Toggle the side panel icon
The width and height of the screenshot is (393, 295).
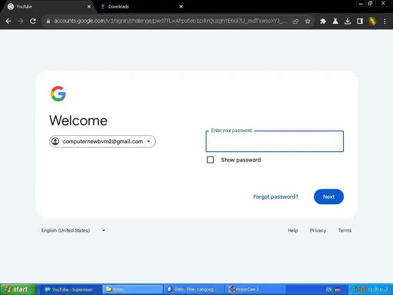click(360, 22)
